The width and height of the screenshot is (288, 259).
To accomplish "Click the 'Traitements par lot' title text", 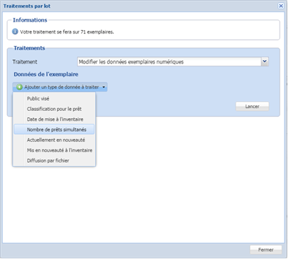I will pos(27,6).
